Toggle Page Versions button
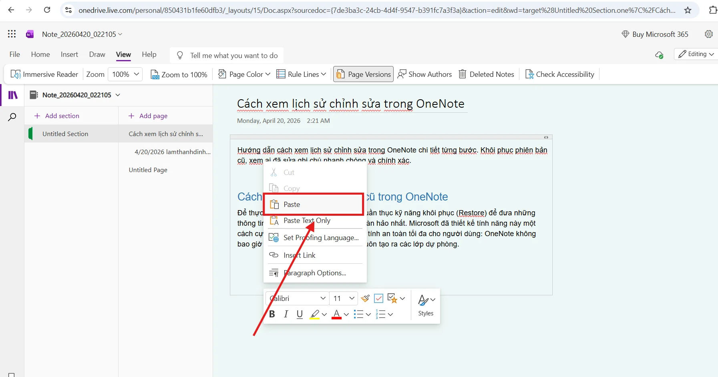Viewport: 718px width, 377px height. pyautogui.click(x=363, y=74)
